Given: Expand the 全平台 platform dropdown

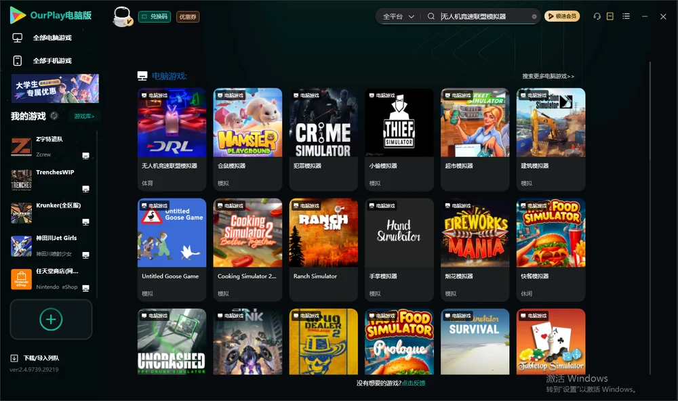Looking at the screenshot, I should [x=398, y=16].
